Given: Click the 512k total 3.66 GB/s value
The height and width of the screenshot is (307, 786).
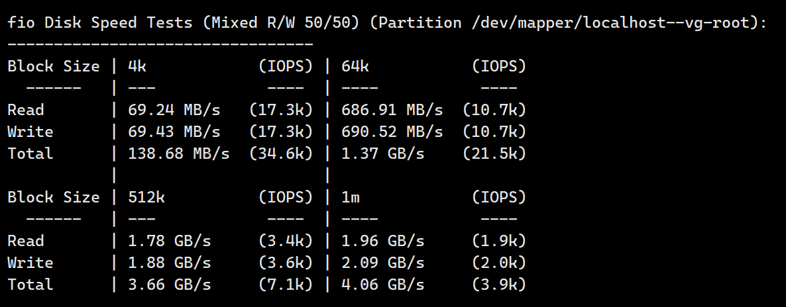Looking at the screenshot, I should pyautogui.click(x=170, y=285).
